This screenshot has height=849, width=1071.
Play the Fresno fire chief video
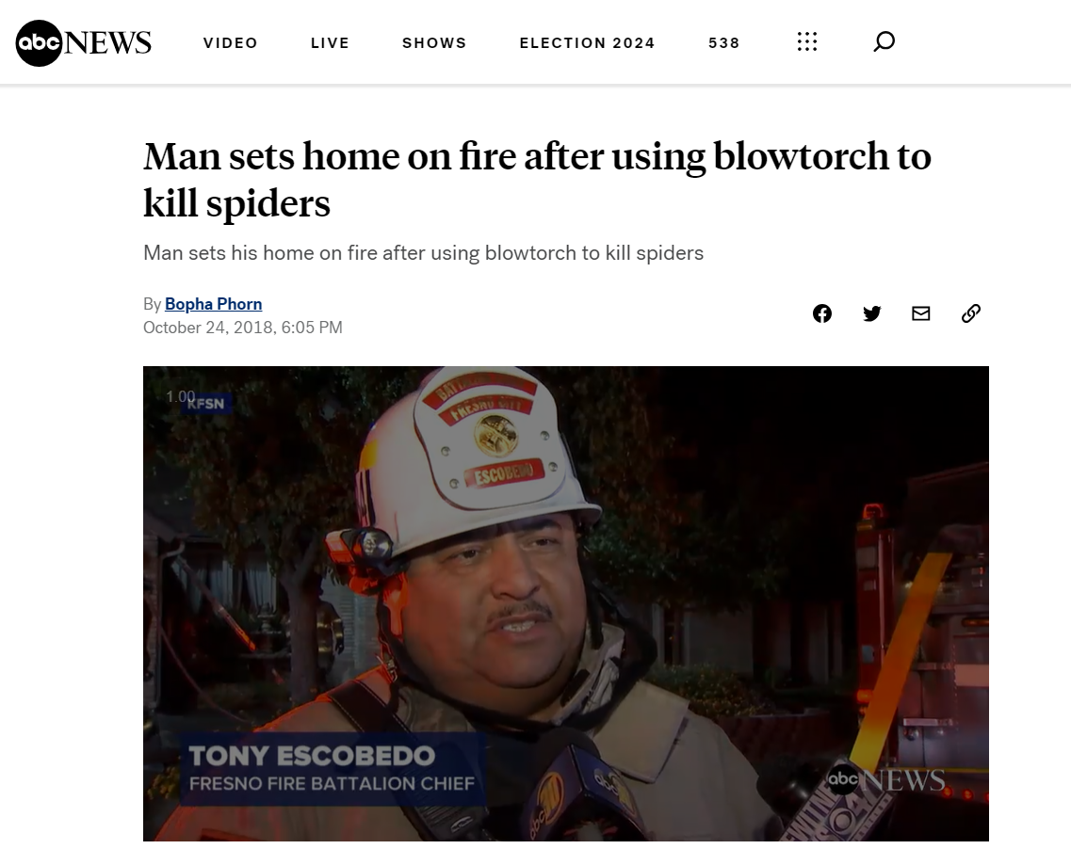[565, 603]
